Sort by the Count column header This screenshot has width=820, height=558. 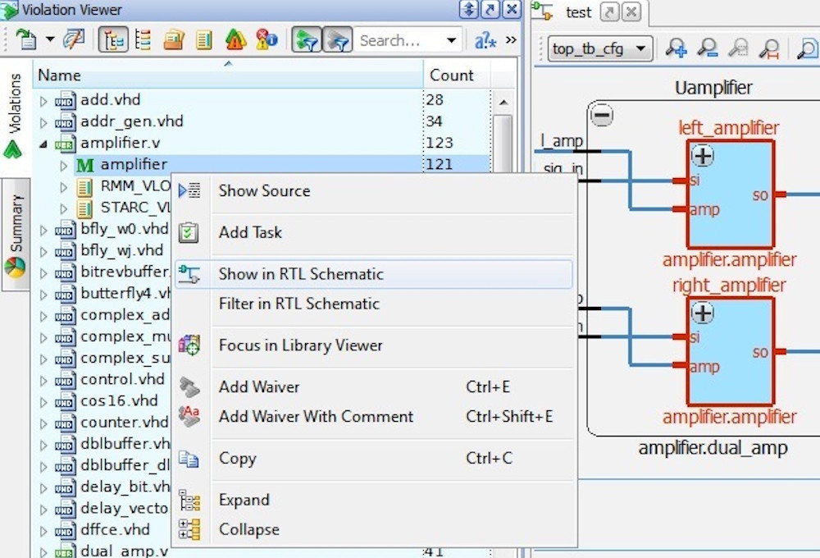(452, 75)
